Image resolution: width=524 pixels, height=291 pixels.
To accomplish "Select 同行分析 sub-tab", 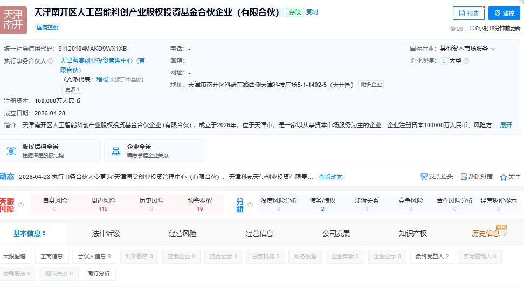I will (99, 273).
